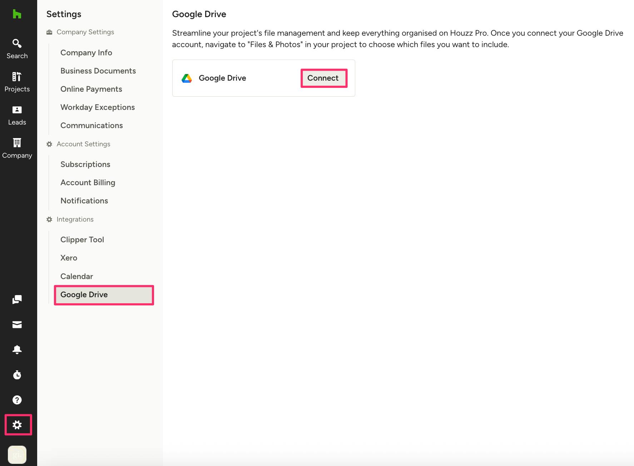
Task: Go to Leads in the sidebar
Action: pyautogui.click(x=17, y=115)
